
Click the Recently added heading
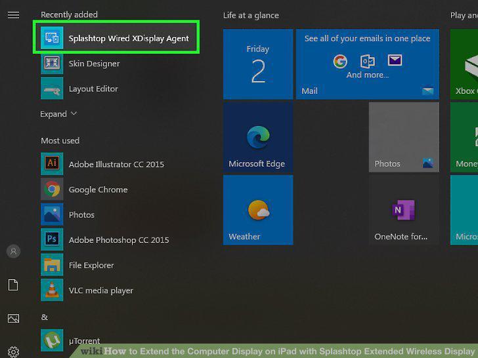pos(69,14)
